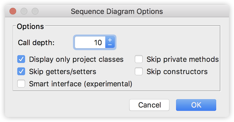
Task: Click the Display only project classes label text
Action: (76, 59)
